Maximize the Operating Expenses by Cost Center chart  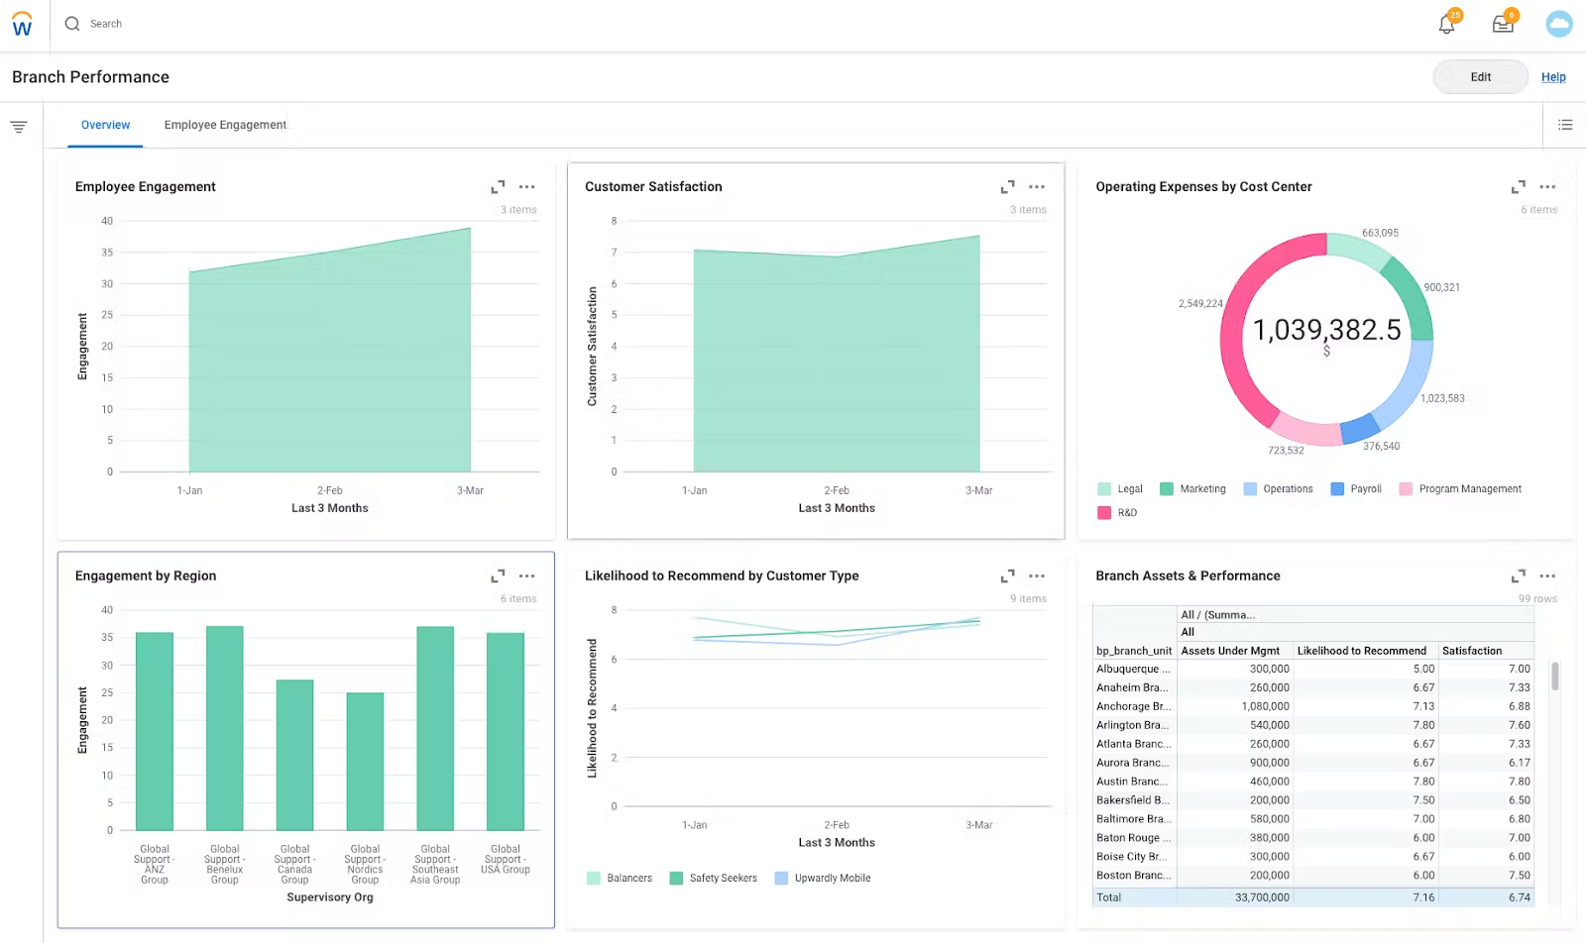point(1518,187)
